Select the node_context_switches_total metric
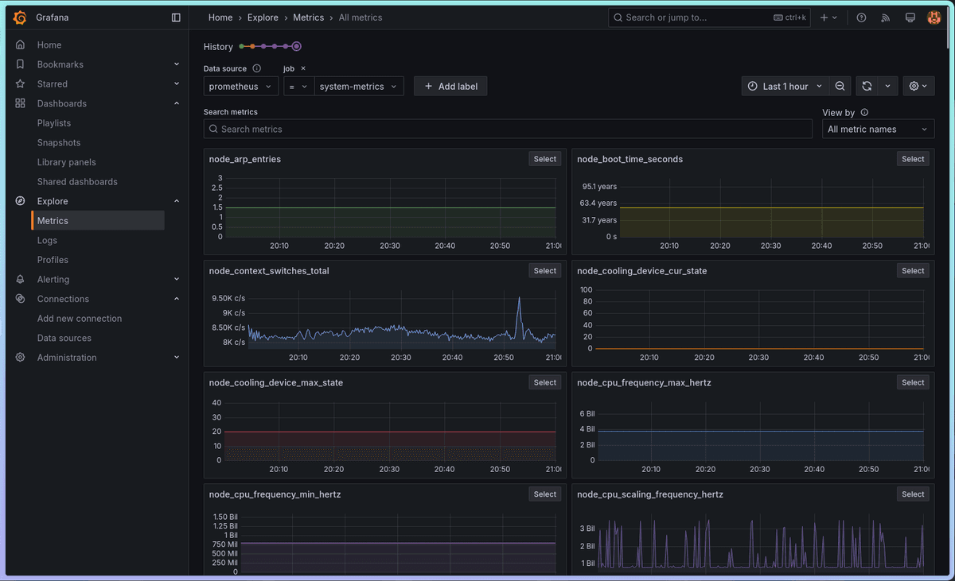 [545, 271]
